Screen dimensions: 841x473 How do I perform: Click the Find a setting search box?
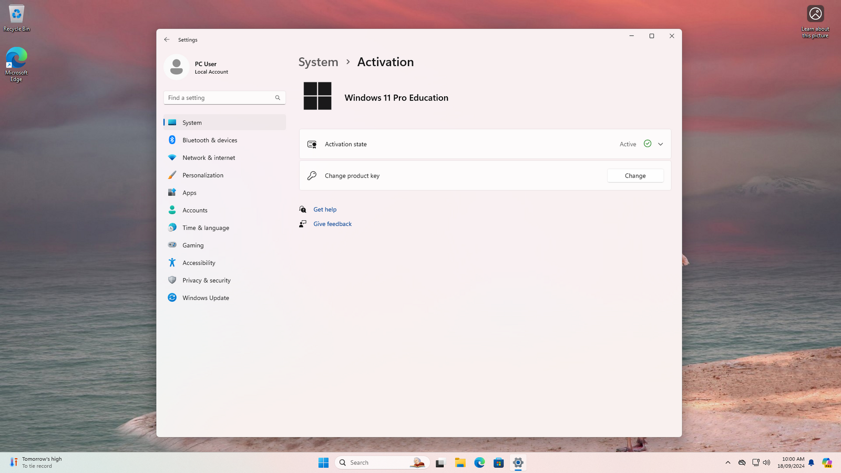point(224,98)
